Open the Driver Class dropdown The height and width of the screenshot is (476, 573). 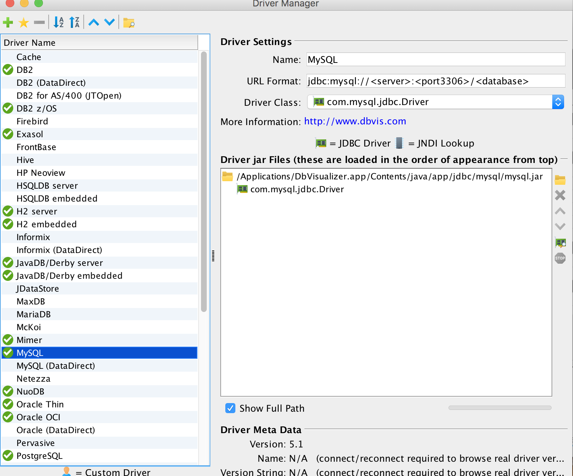click(x=435, y=102)
